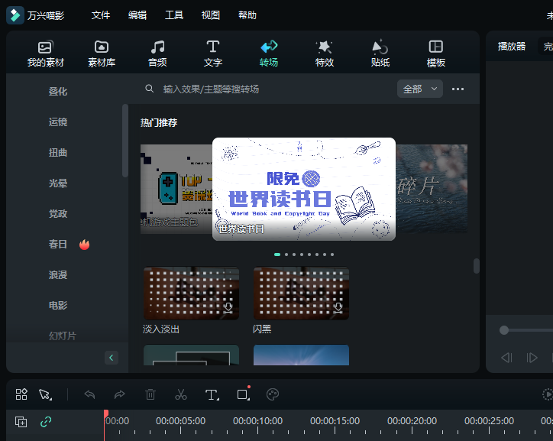The height and width of the screenshot is (441, 553).
Task: Select the 闪黑 transition thumbnail
Action: 301,293
